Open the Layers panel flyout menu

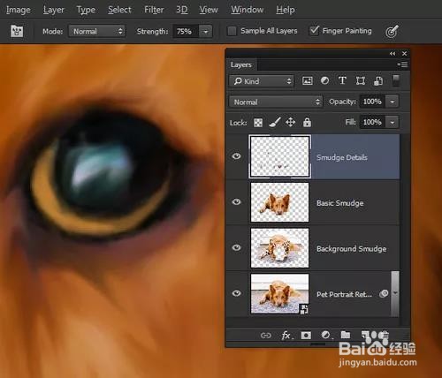pyautogui.click(x=402, y=64)
